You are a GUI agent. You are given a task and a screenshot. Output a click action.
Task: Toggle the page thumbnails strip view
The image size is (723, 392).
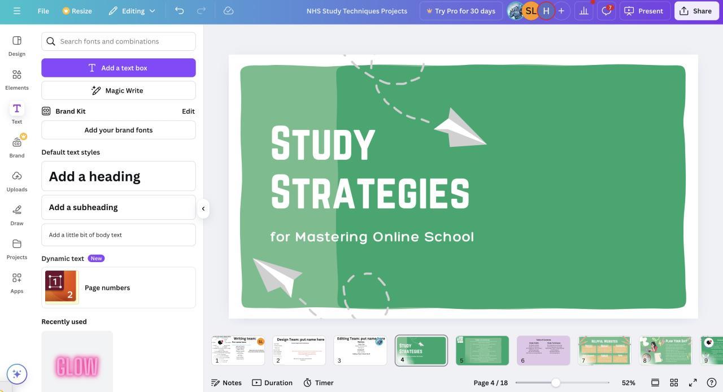(655, 382)
